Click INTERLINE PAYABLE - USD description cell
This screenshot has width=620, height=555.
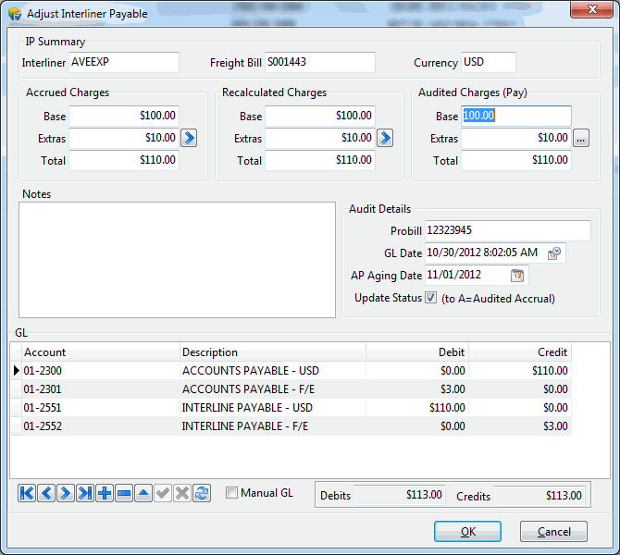tap(273, 408)
